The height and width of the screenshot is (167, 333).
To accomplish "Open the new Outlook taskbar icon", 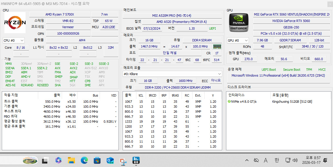I will pos(110,161).
